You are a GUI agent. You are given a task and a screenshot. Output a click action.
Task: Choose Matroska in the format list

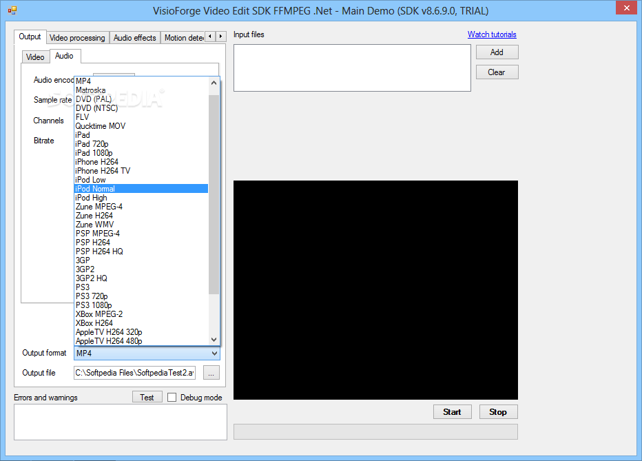(141, 90)
